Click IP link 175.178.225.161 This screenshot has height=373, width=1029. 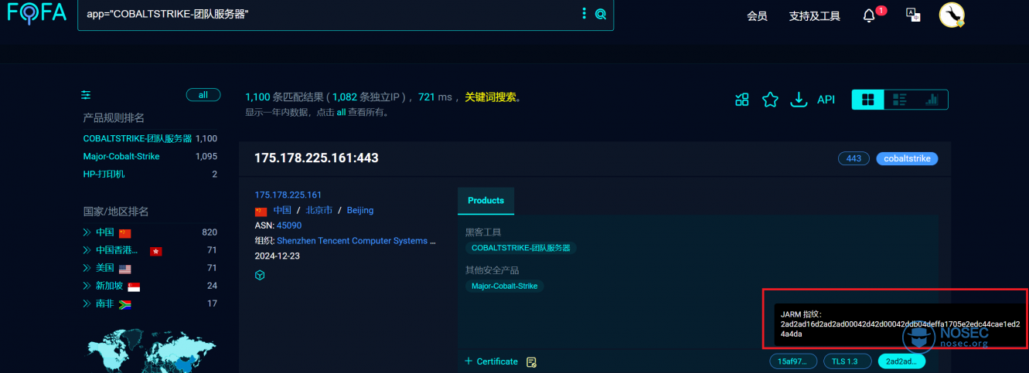coord(288,195)
